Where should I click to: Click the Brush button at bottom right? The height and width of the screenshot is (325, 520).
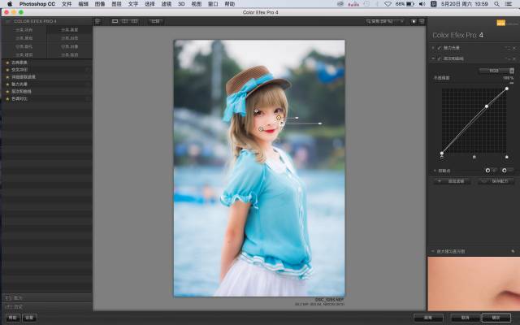(428, 318)
